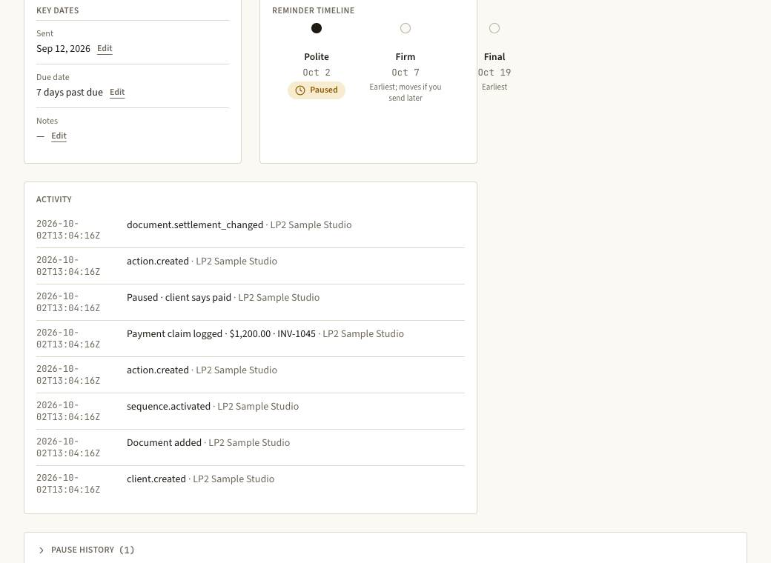Click the clock icon in Paused badge
771x563 pixels.
click(300, 90)
